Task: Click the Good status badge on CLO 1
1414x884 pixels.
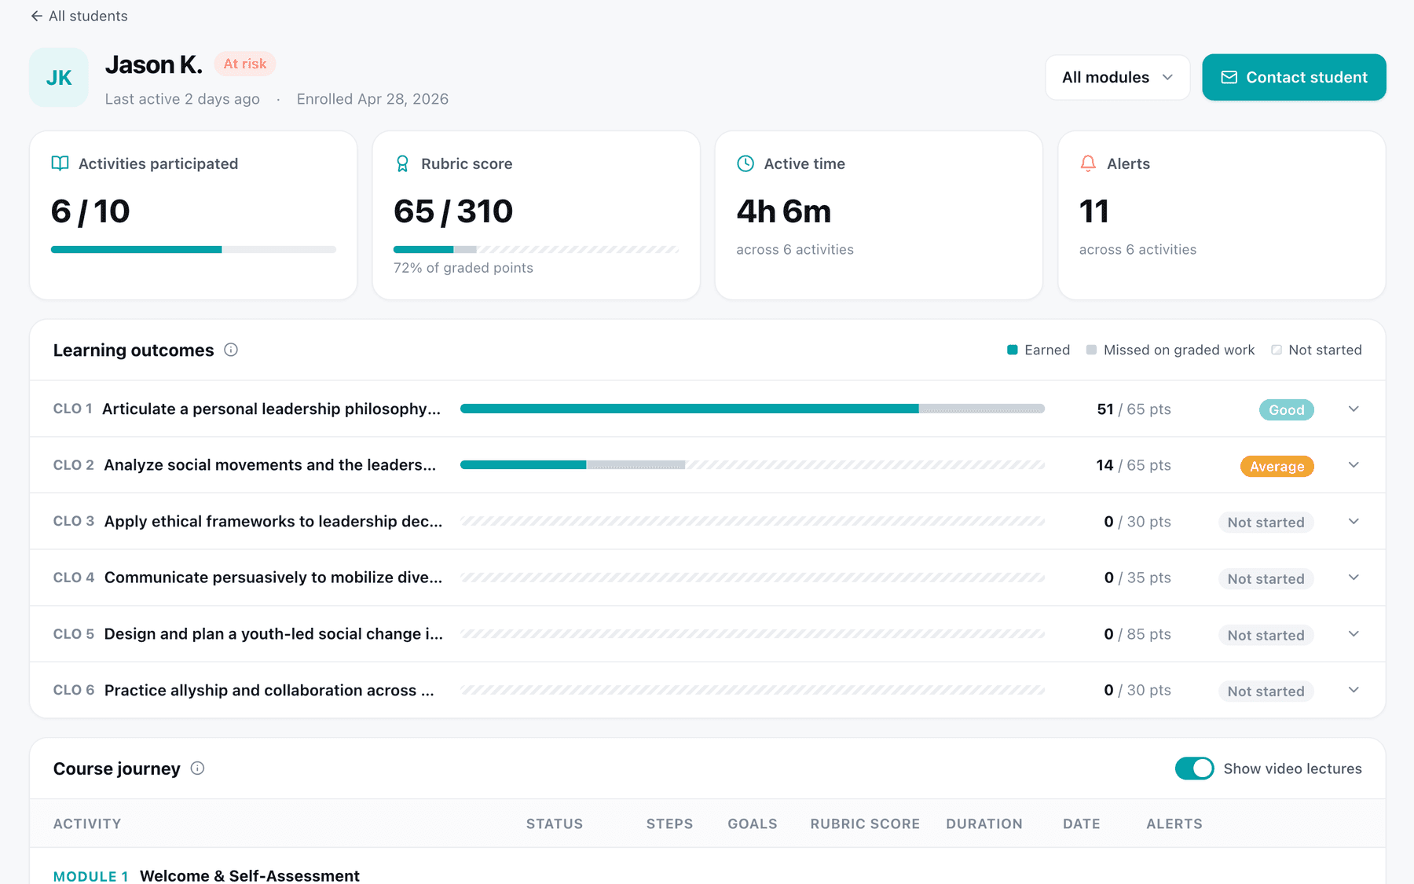Action: [x=1286, y=409]
